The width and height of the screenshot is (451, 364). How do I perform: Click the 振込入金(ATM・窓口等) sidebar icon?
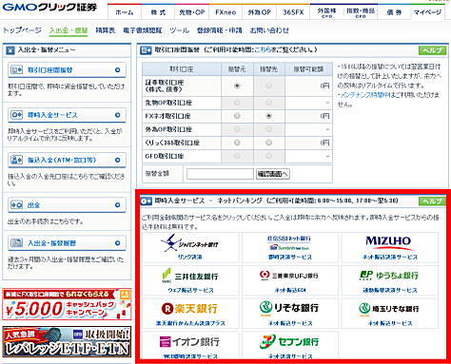click(x=16, y=160)
